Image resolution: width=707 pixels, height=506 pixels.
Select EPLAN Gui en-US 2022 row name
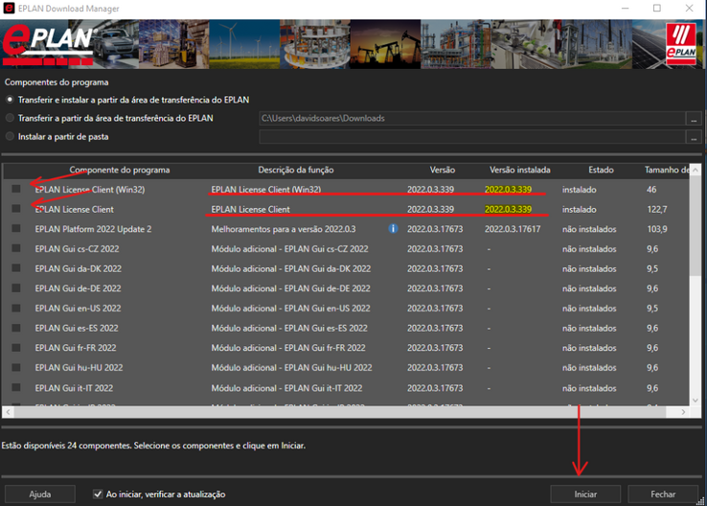(x=78, y=308)
